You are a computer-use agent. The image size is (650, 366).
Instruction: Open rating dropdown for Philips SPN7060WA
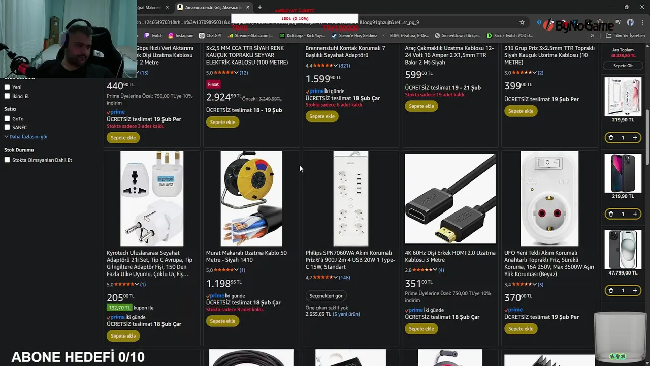[x=335, y=278]
